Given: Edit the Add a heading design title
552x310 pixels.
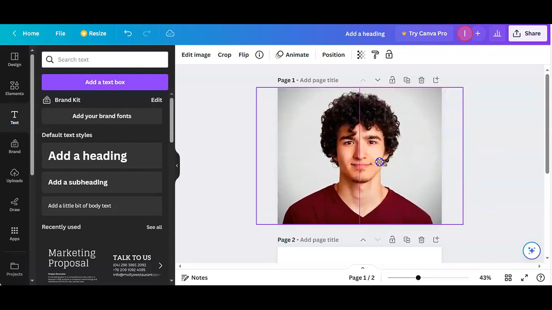Looking at the screenshot, I should tap(365, 34).
